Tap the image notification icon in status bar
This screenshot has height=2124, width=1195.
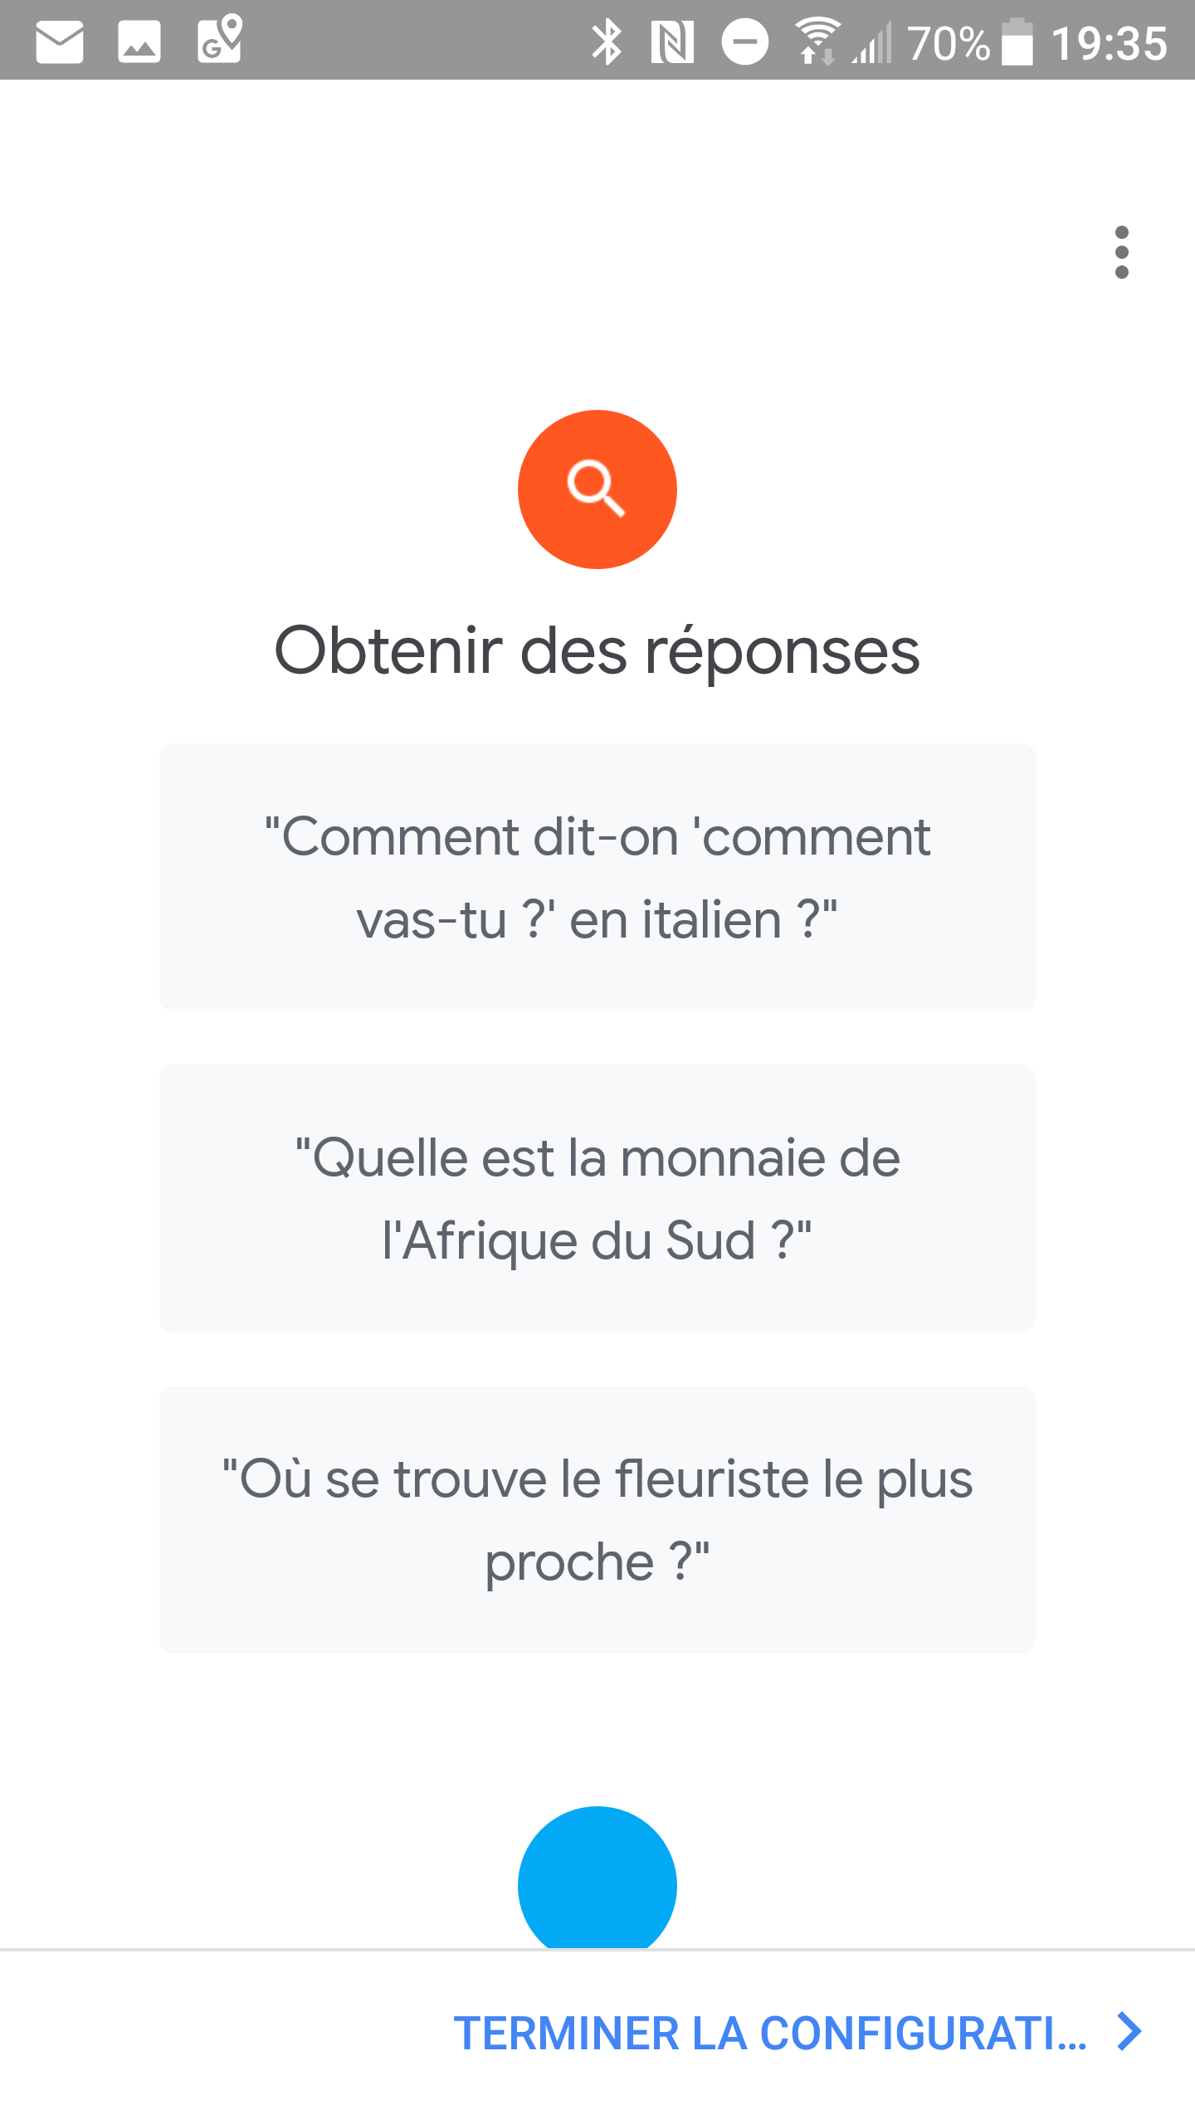tap(139, 42)
